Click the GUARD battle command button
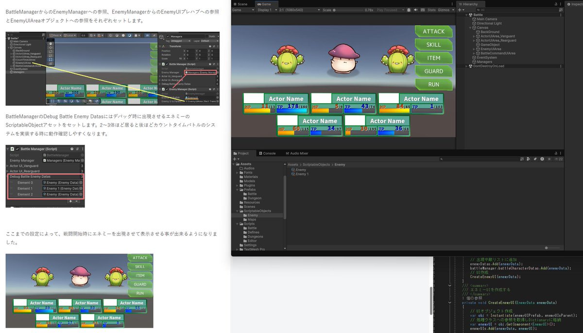The height and width of the screenshot is (333, 583). (433, 71)
